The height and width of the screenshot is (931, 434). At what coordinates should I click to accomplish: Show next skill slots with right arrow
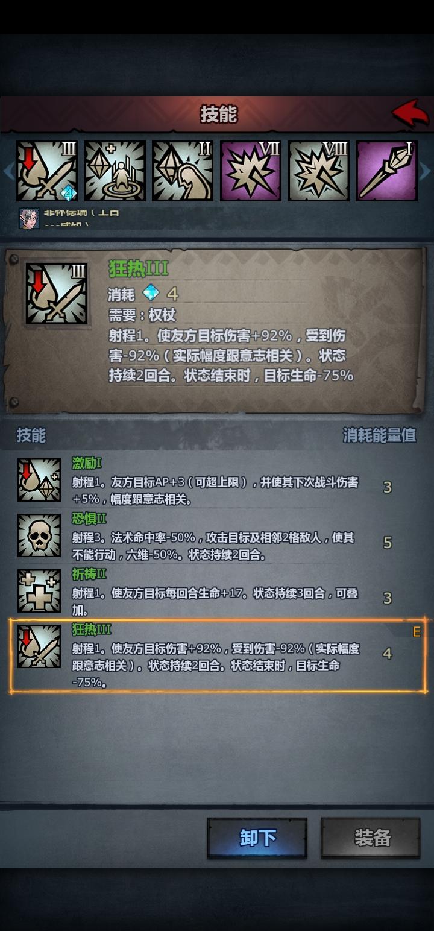coord(426,171)
